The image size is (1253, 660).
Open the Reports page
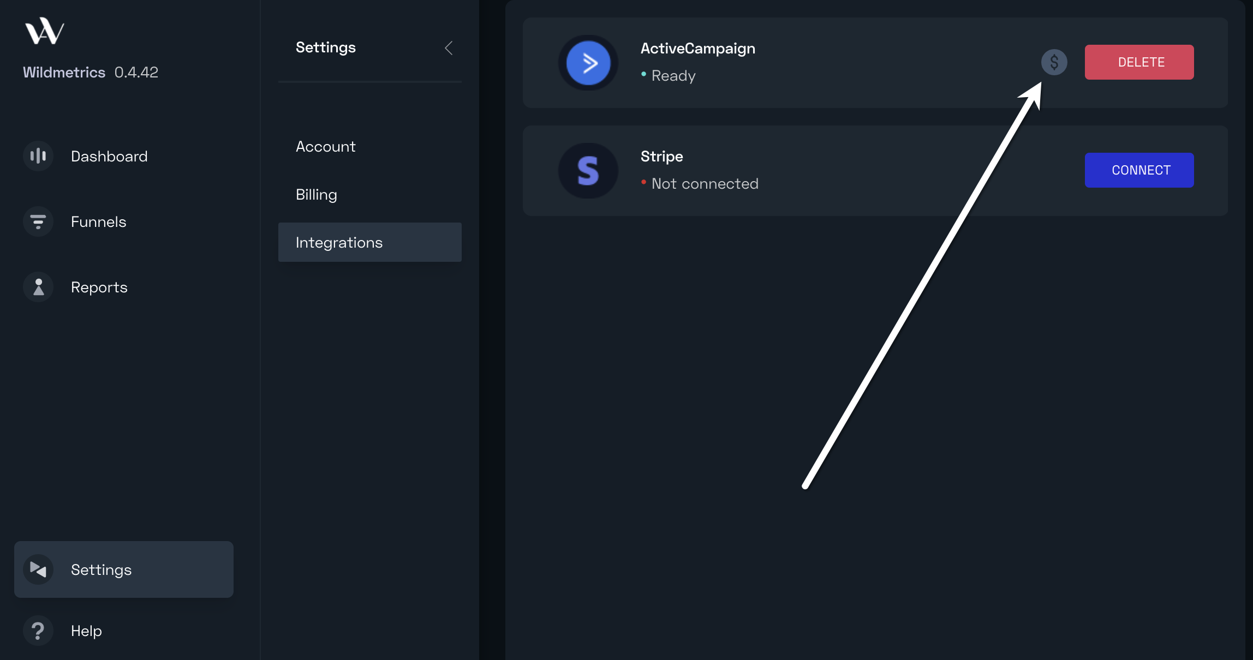click(99, 287)
